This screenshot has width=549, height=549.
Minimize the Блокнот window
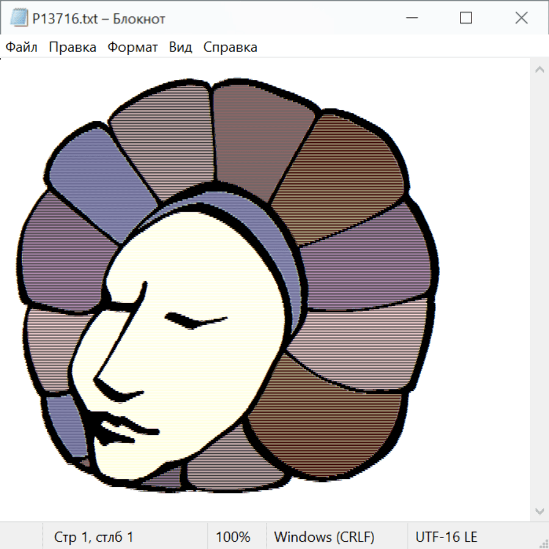click(411, 18)
